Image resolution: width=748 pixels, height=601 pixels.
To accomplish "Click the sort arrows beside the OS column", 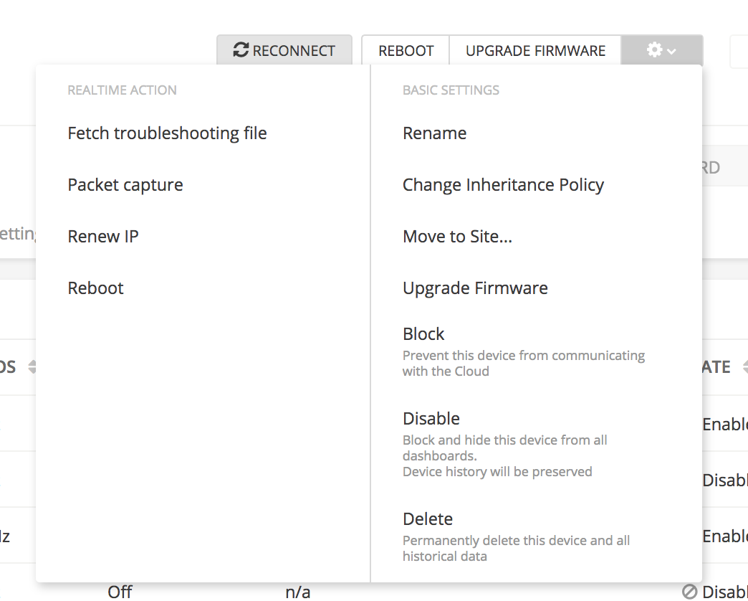I will [x=32, y=367].
